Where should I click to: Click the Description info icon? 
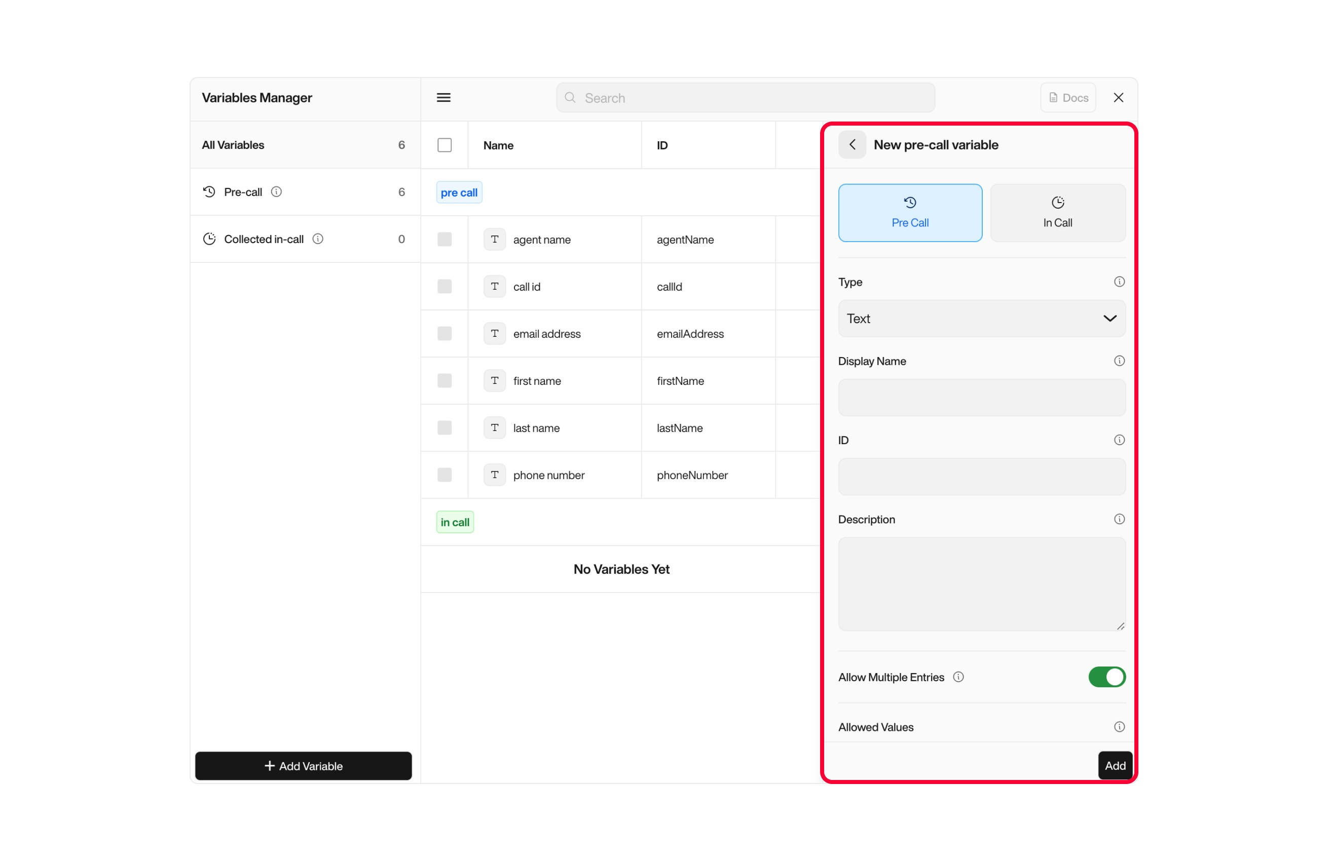pos(1119,519)
